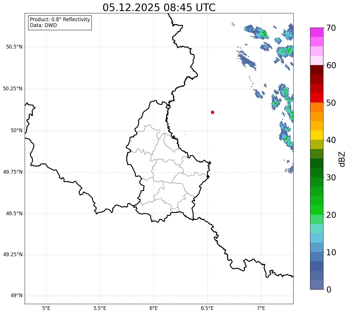Click the 50.25°N latitude label
Viewport: 349px width, 314px height.
[x=13, y=89]
